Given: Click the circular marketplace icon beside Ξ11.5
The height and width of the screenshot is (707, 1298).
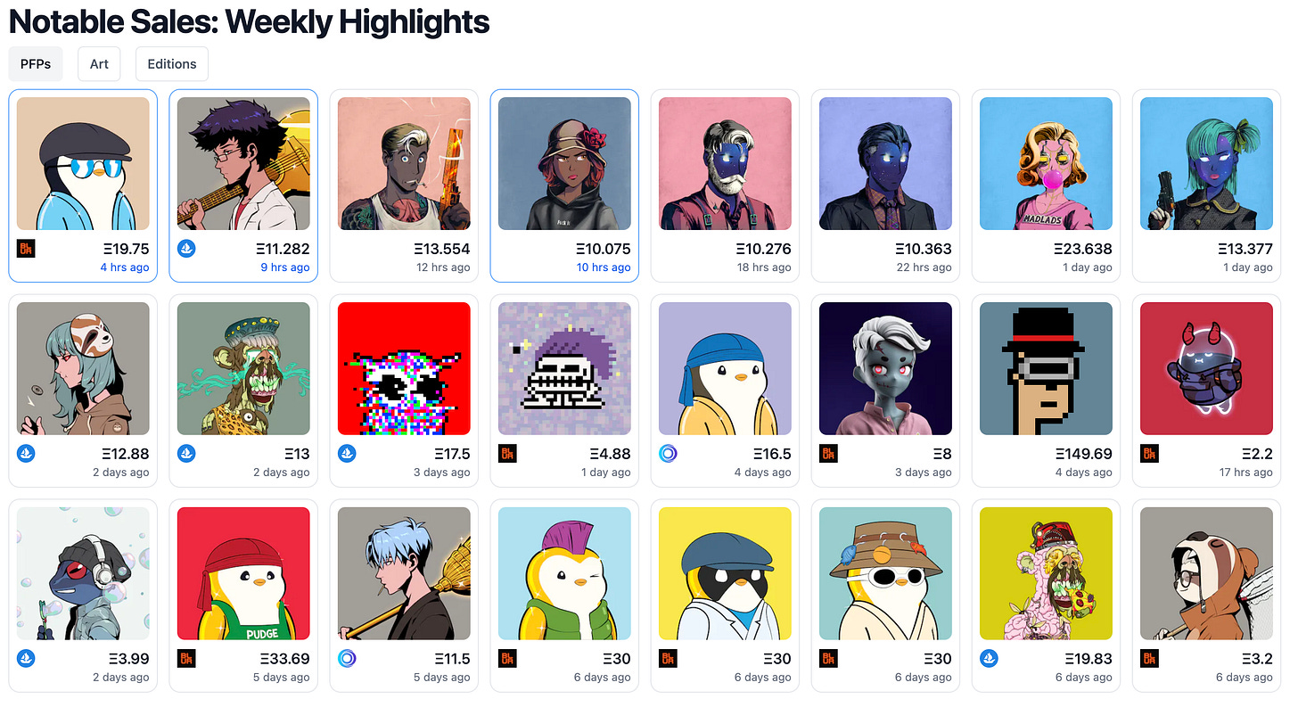Looking at the screenshot, I should [347, 659].
